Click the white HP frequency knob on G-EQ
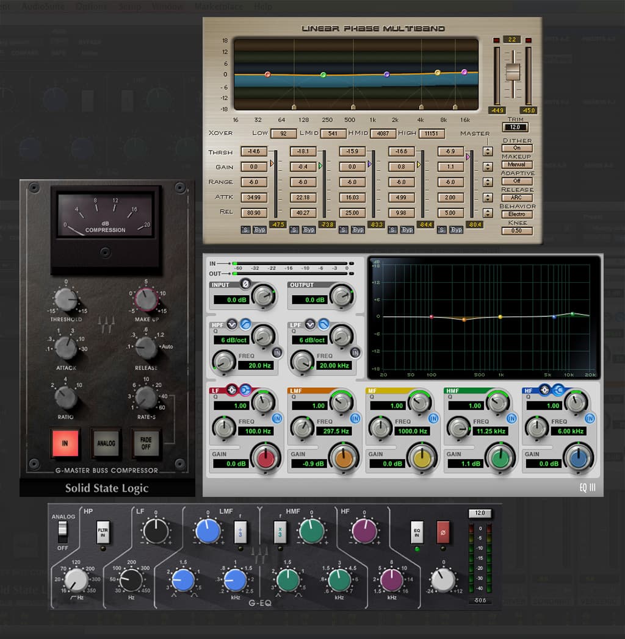Screen dimensions: 625x639 point(76,580)
